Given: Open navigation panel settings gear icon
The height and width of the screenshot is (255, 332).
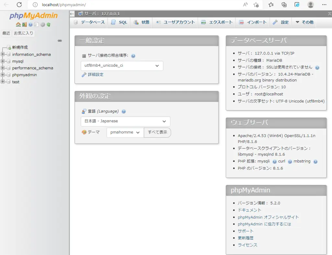Looking at the screenshot, I should tap(42, 25).
